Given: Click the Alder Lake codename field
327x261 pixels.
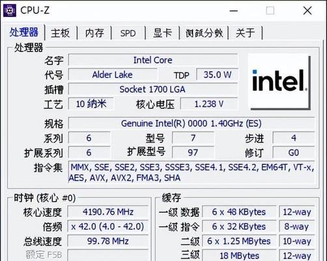Looking at the screenshot, I should tap(113, 74).
